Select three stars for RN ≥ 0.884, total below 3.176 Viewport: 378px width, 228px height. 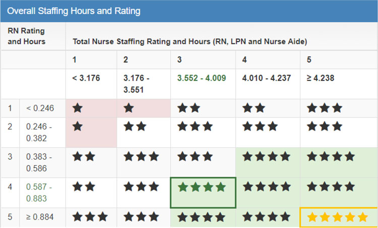pos(90,217)
